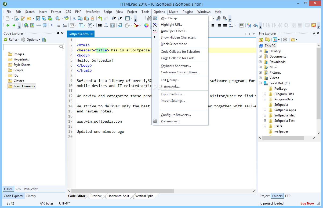The width and height of the screenshot is (323, 208).
Task: Click the sort icon in Code Explorer
Action: coord(44,40)
